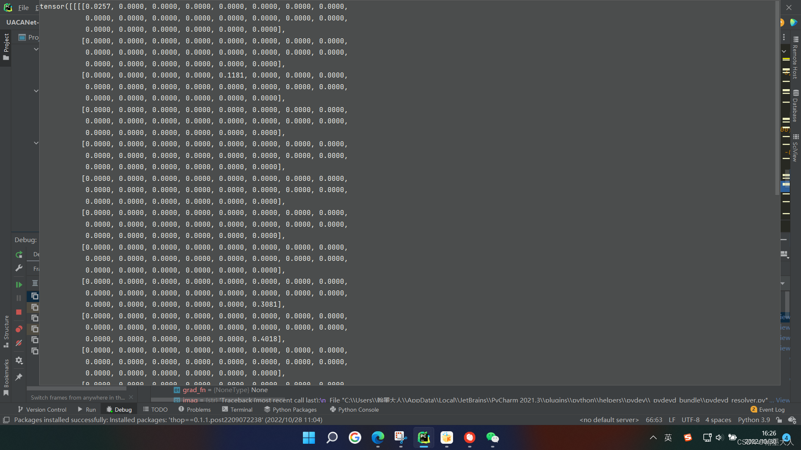Click horizontal scrollbar under frames list
Screen dimensions: 801x450
pyautogui.click(x=77, y=388)
